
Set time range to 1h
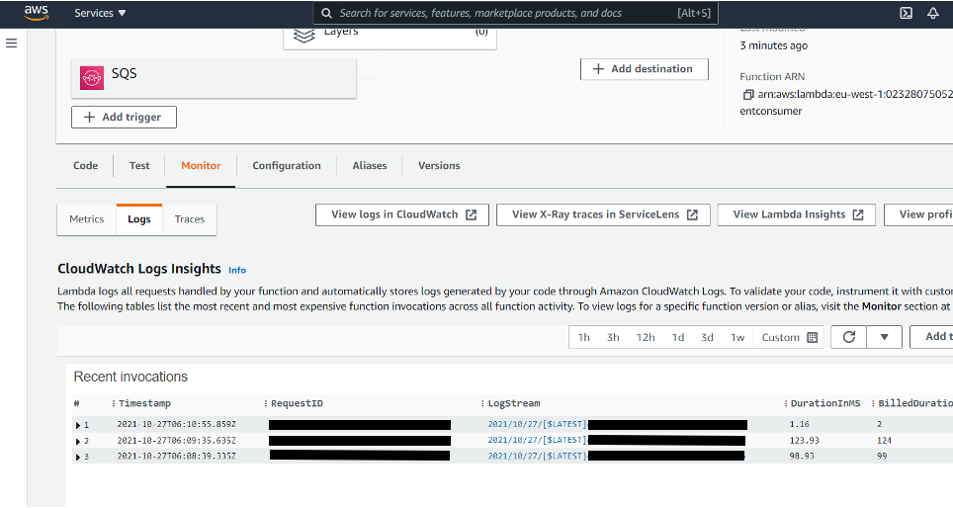pyautogui.click(x=584, y=337)
